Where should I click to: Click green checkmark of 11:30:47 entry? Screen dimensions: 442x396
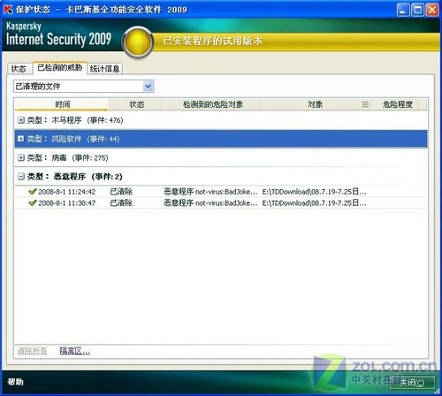[x=33, y=203]
